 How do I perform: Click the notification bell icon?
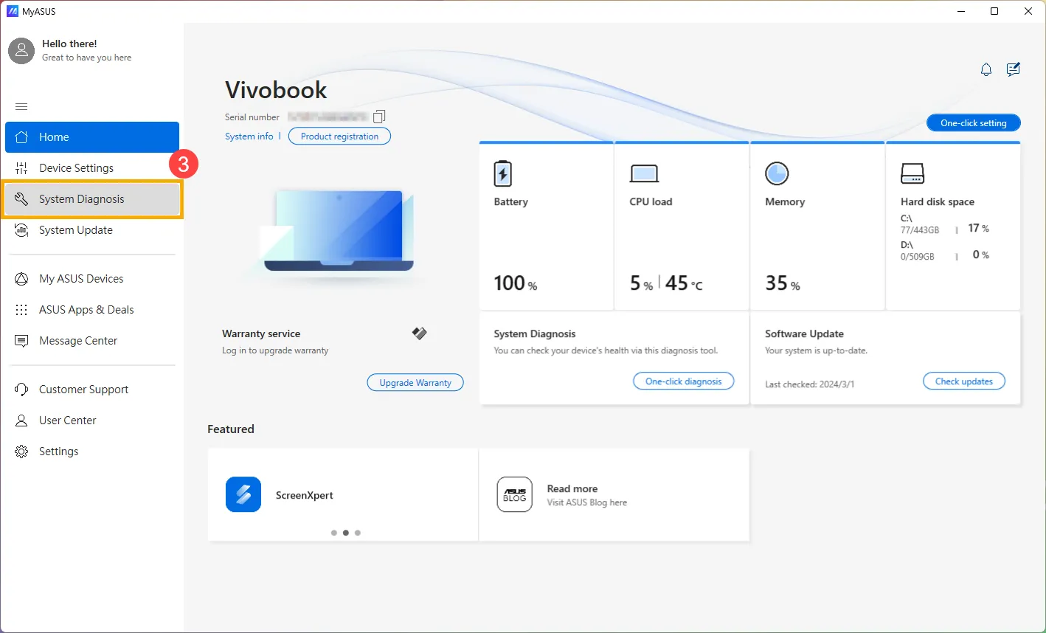[986, 70]
